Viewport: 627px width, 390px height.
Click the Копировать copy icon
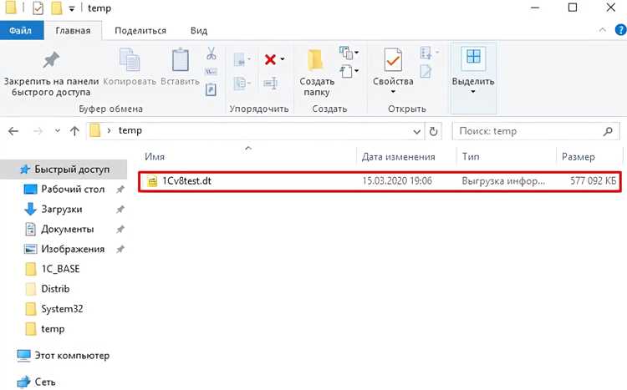130,60
